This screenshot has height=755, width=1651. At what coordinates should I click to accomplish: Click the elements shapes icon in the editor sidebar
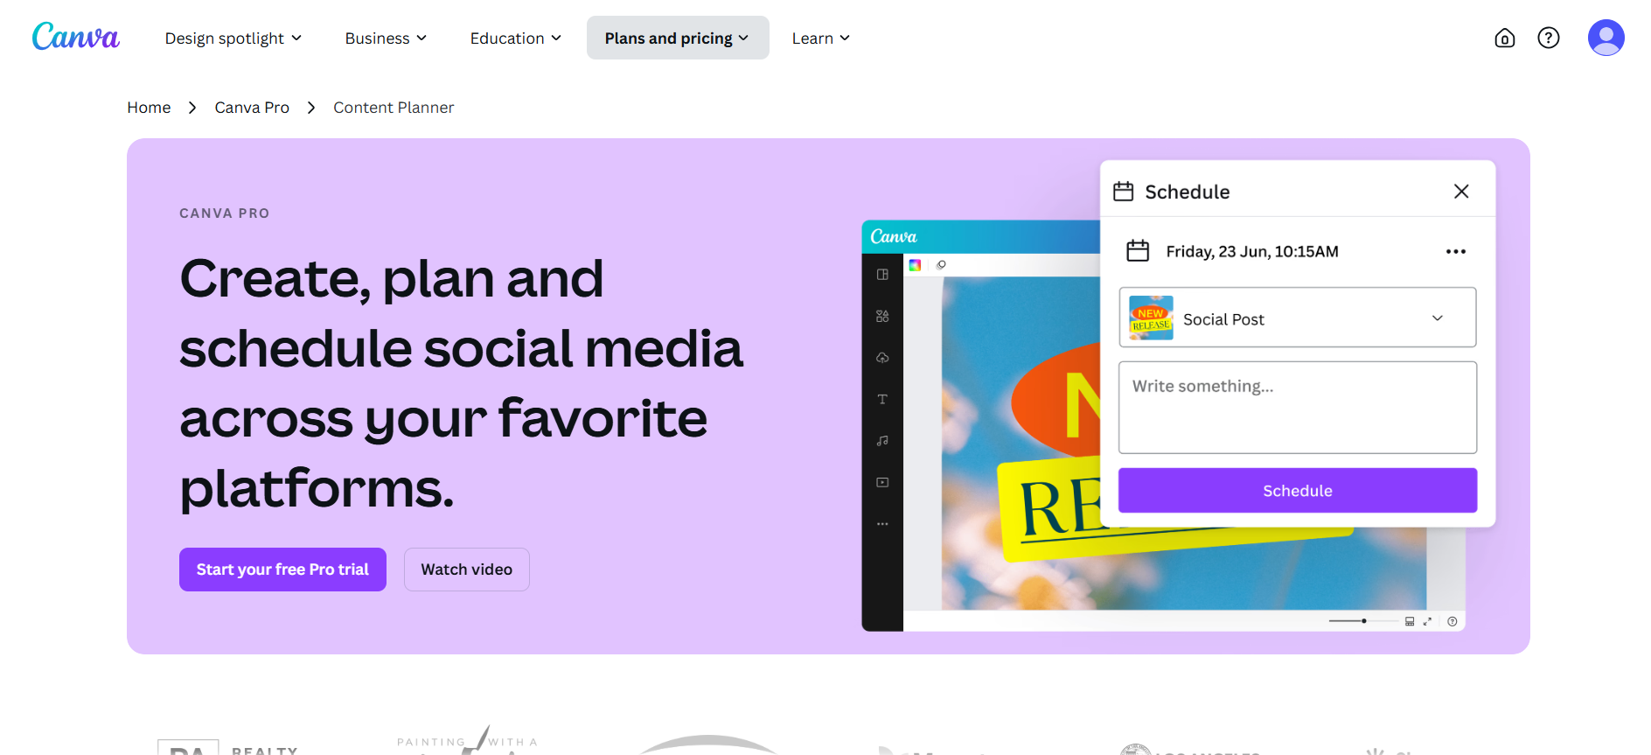coord(882,316)
